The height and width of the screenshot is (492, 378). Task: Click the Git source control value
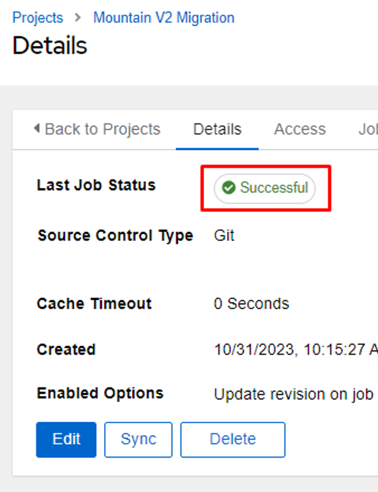pyautogui.click(x=224, y=236)
